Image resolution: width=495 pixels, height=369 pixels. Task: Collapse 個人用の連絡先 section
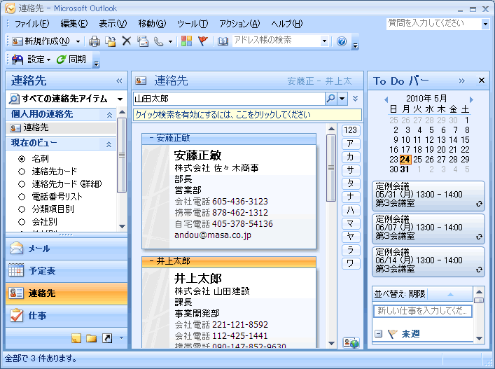[x=109, y=115]
